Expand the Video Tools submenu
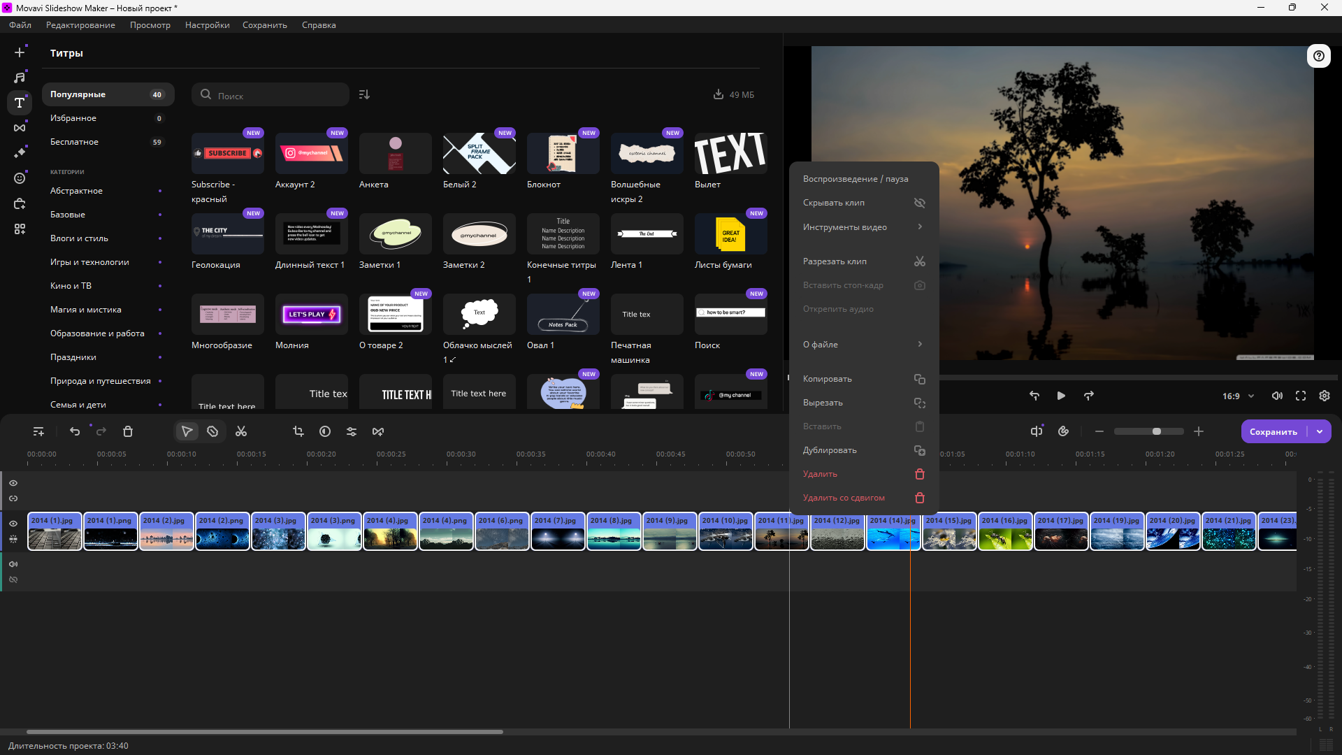 pyautogui.click(x=864, y=226)
